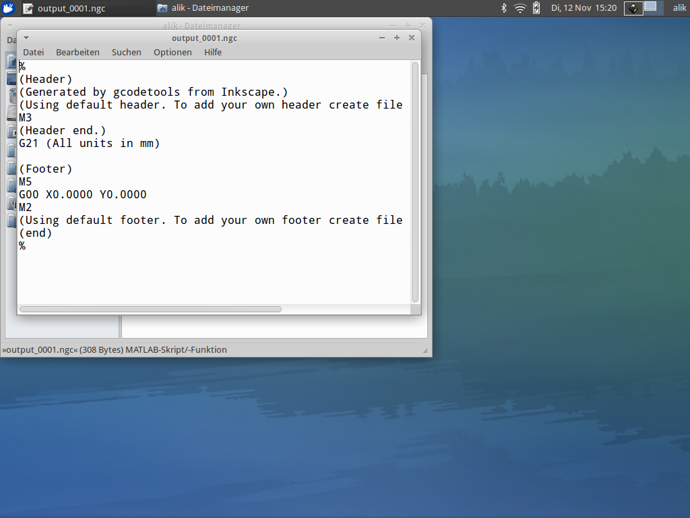Click the Bluetooth tray icon
The width and height of the screenshot is (690, 518).
(x=504, y=8)
